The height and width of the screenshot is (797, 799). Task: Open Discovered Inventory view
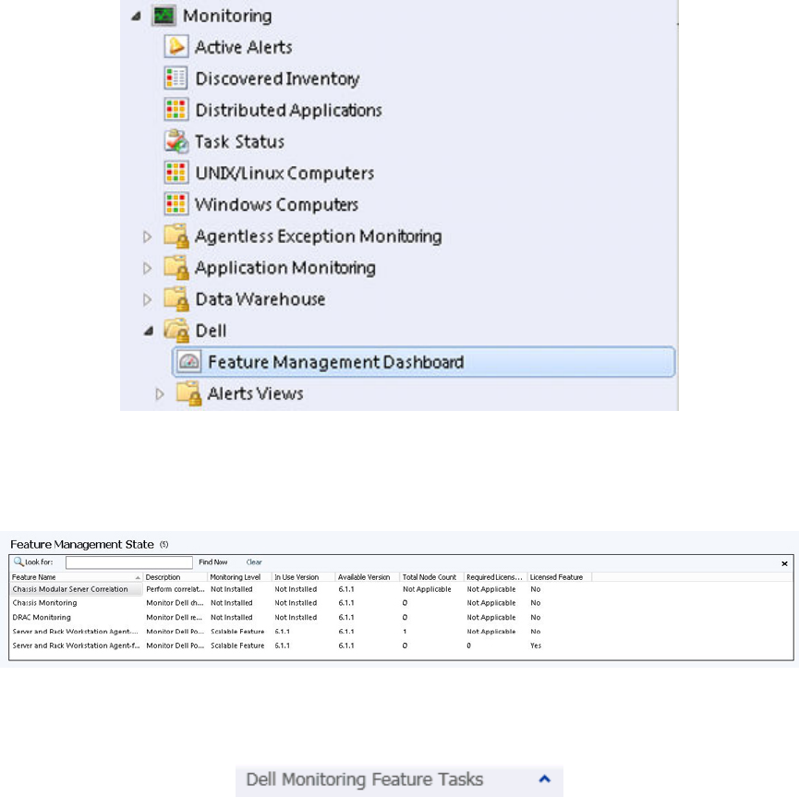pos(278,78)
